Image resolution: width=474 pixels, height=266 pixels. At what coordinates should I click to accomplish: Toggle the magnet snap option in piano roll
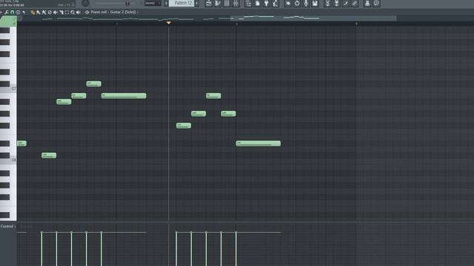pyautogui.click(x=13, y=13)
